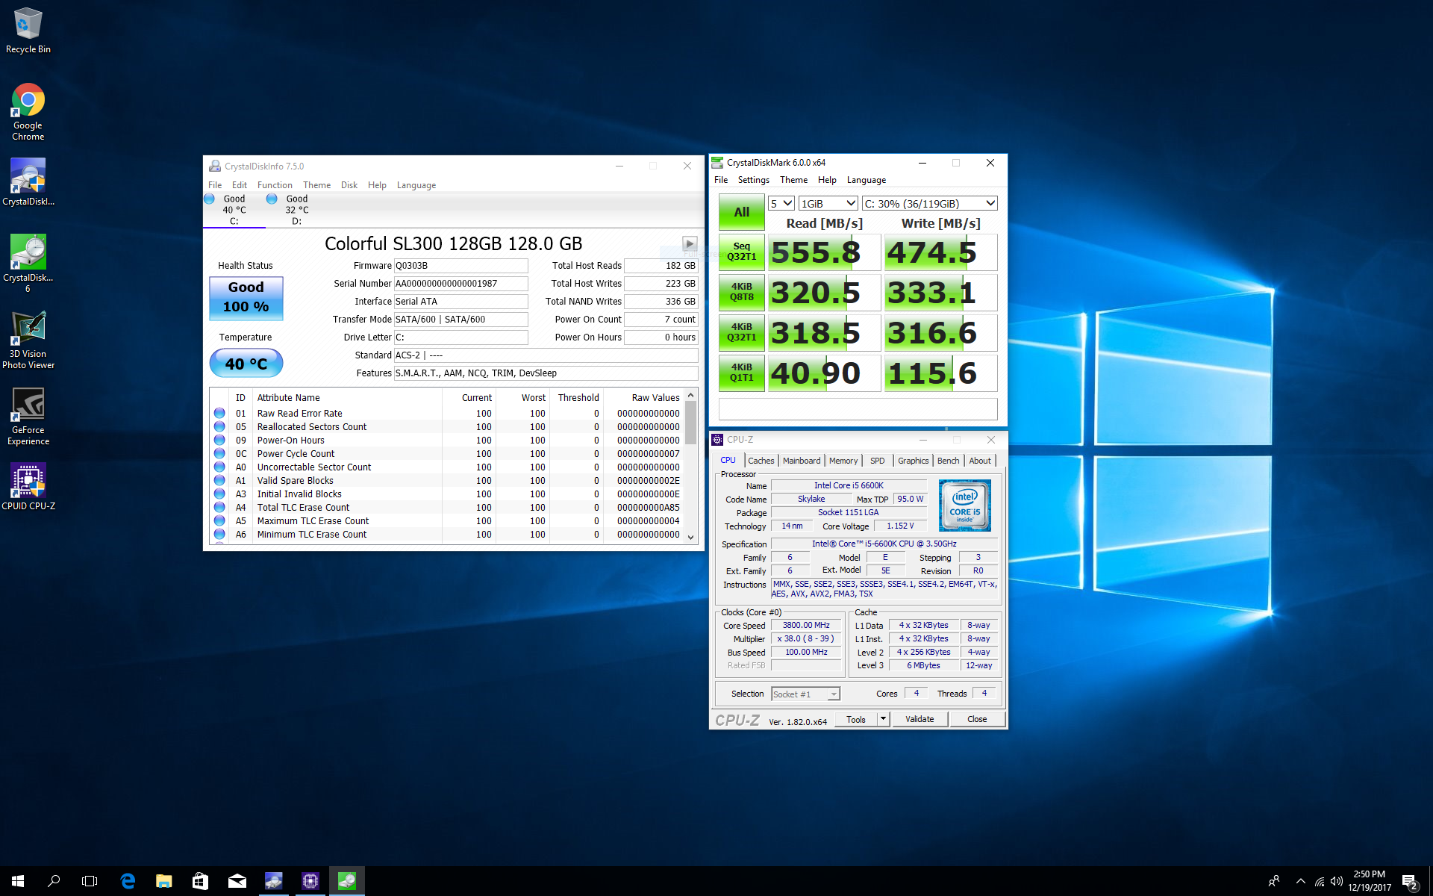Click SMART list scrollbar up arrow
The image size is (1433, 896).
(690, 396)
